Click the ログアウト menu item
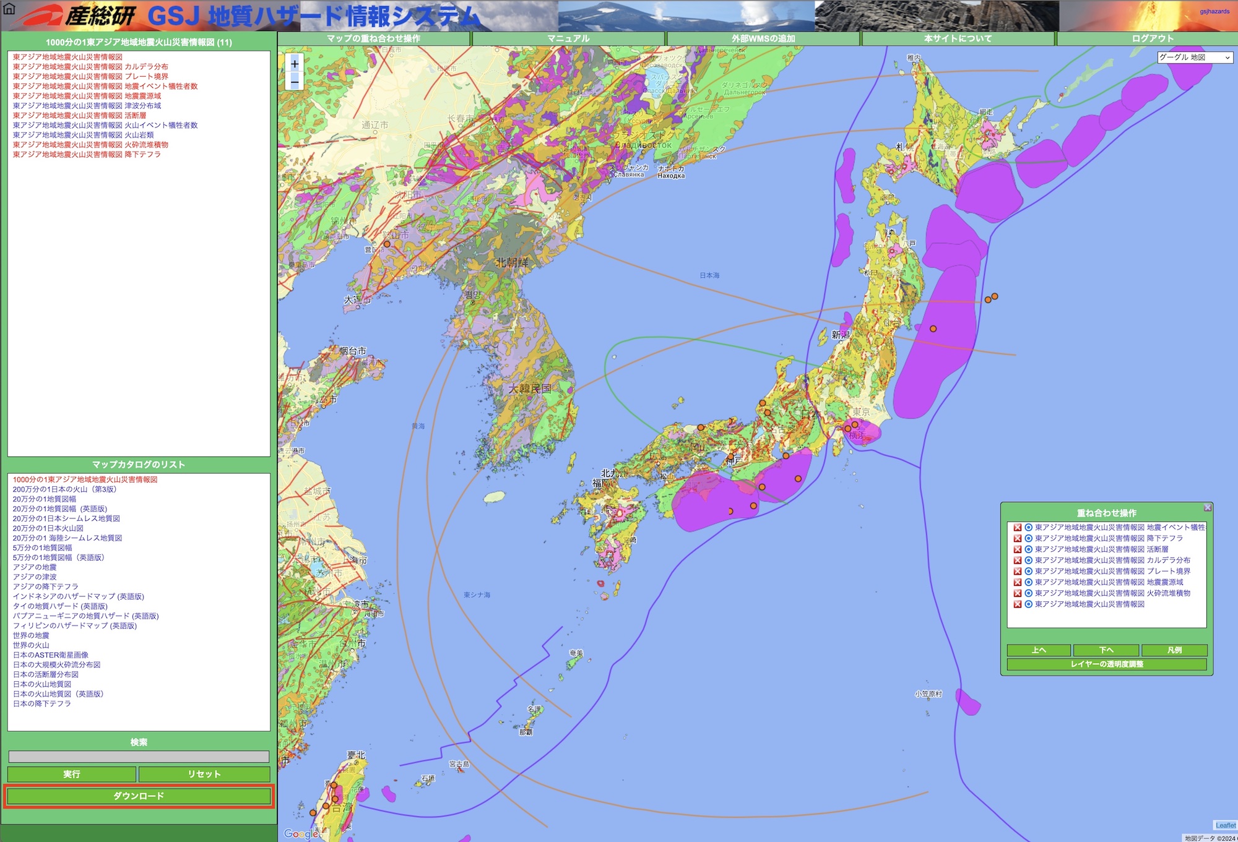 1153,38
